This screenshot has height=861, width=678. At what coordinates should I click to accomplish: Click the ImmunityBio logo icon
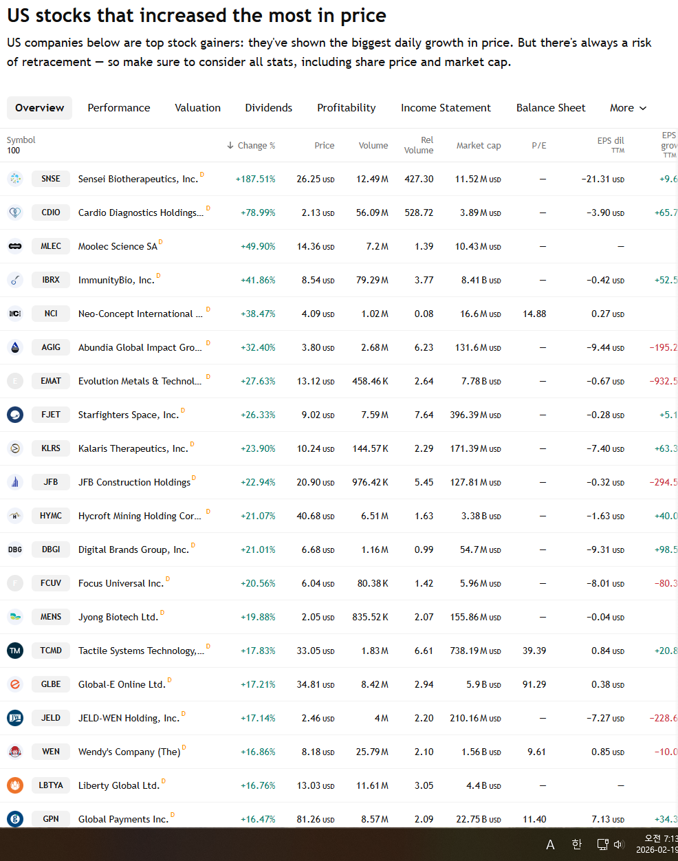click(x=15, y=280)
